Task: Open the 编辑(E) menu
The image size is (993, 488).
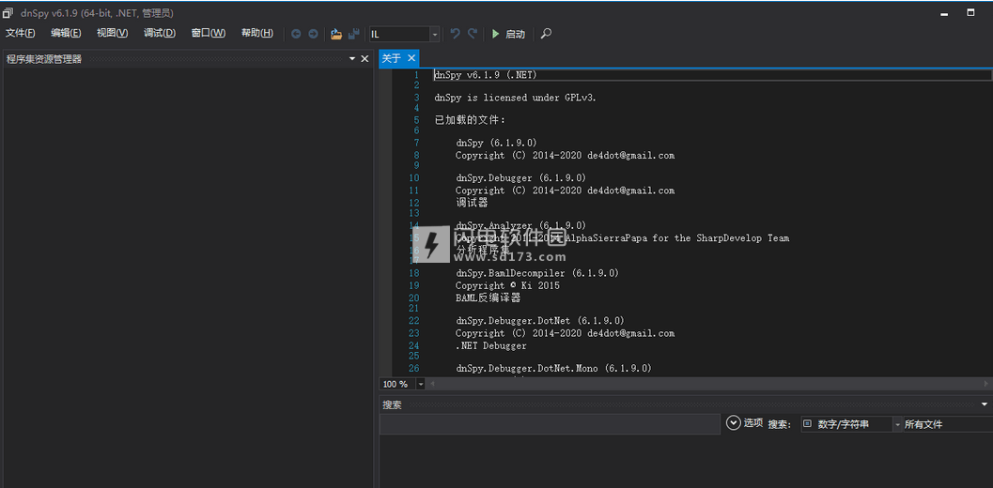Action: coord(66,34)
